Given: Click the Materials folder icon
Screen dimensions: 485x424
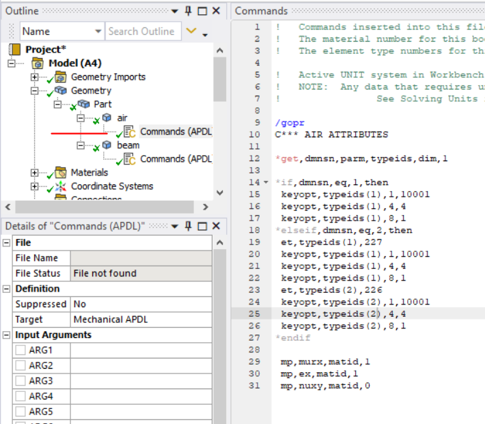Looking at the screenshot, I should (x=61, y=173).
